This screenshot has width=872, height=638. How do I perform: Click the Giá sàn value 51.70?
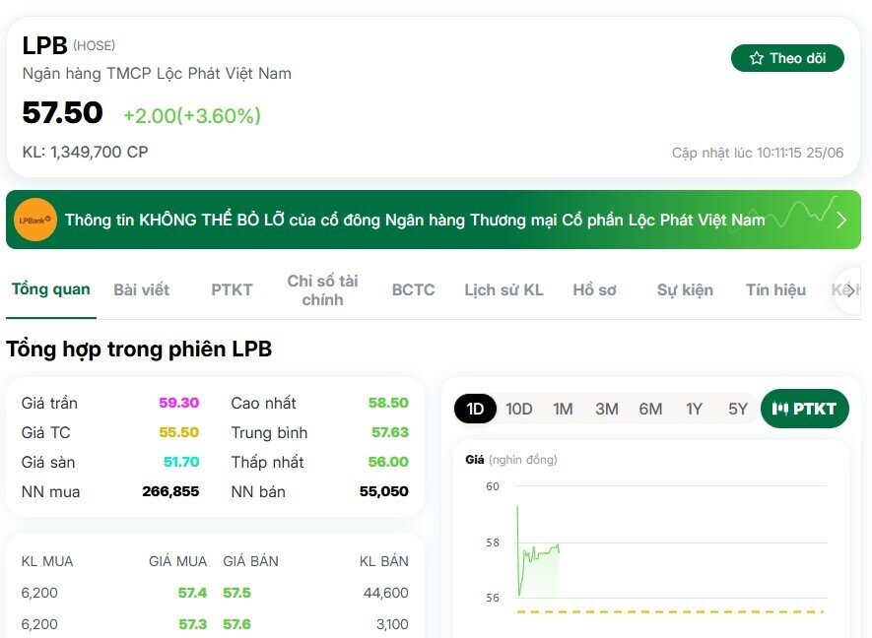(x=181, y=462)
